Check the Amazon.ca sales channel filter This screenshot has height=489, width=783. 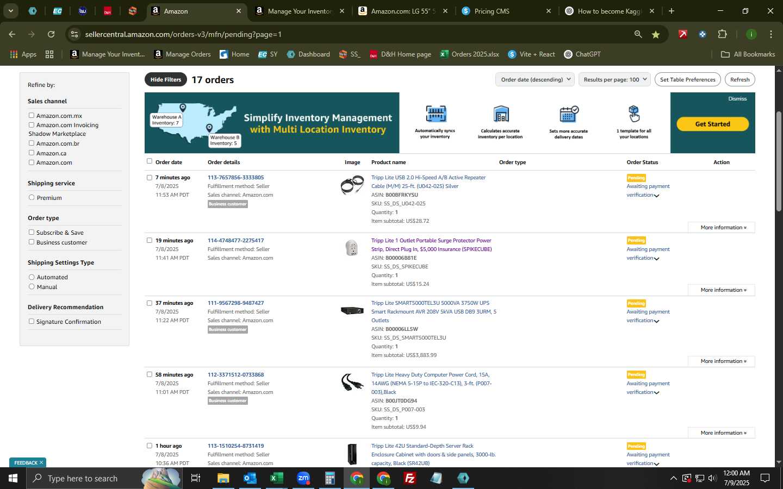(32, 153)
